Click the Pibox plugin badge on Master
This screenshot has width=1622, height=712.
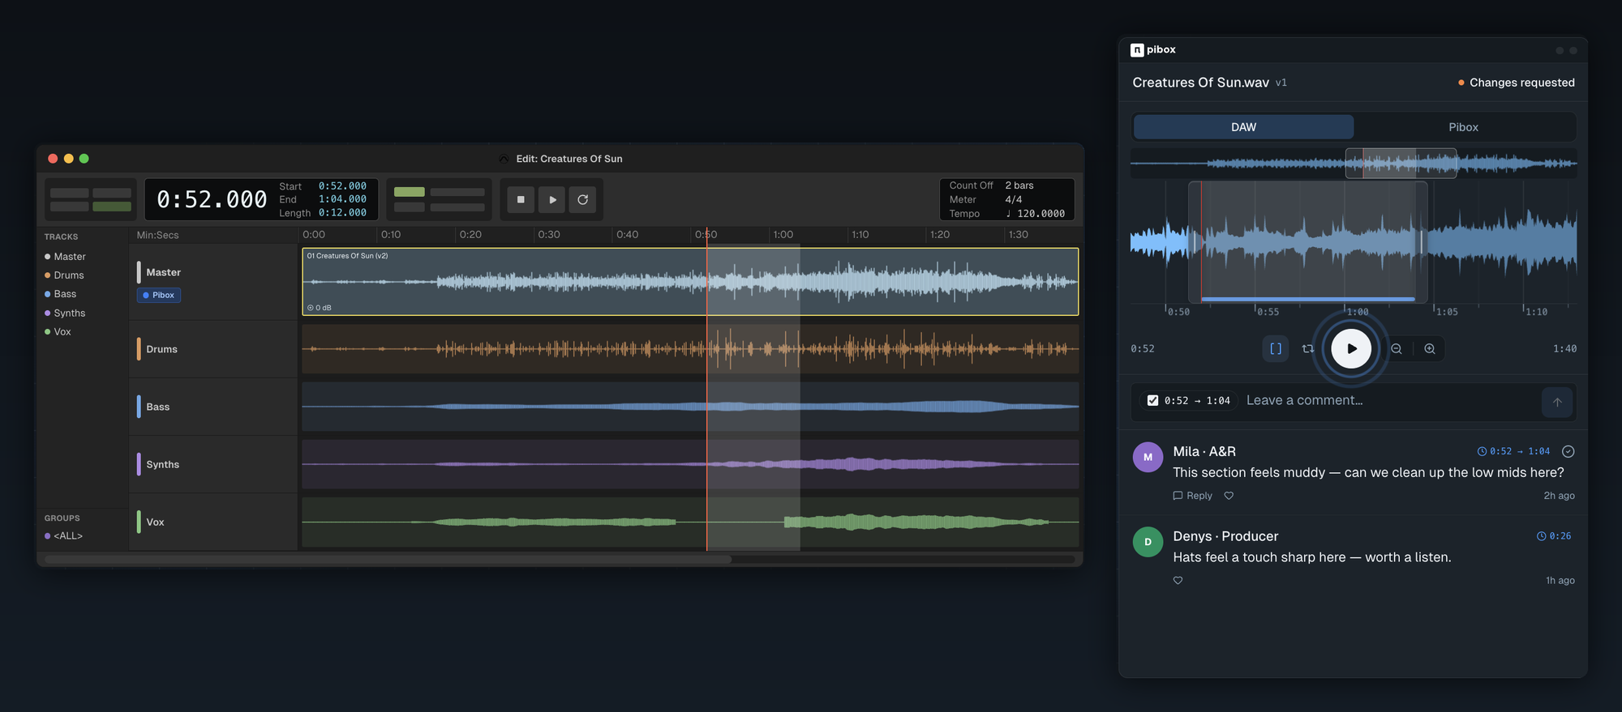(159, 295)
